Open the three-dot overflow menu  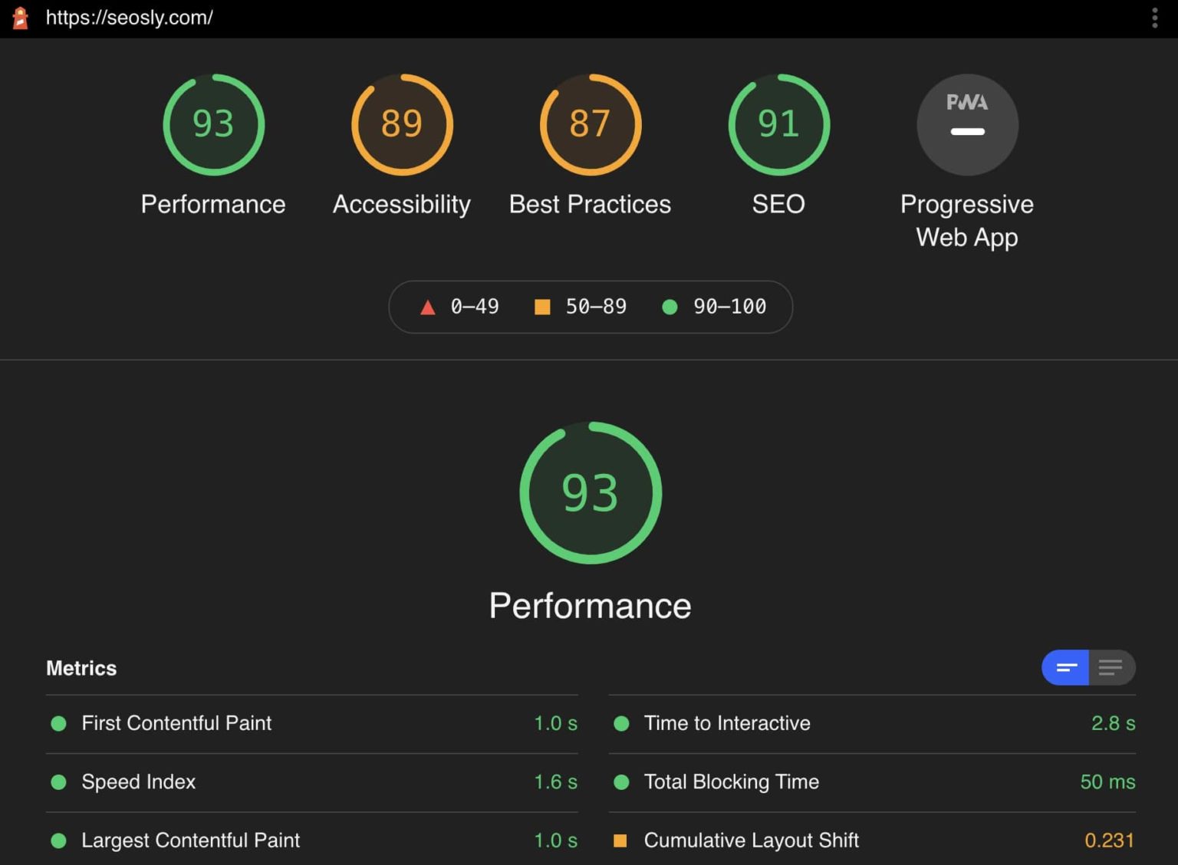pos(1155,18)
